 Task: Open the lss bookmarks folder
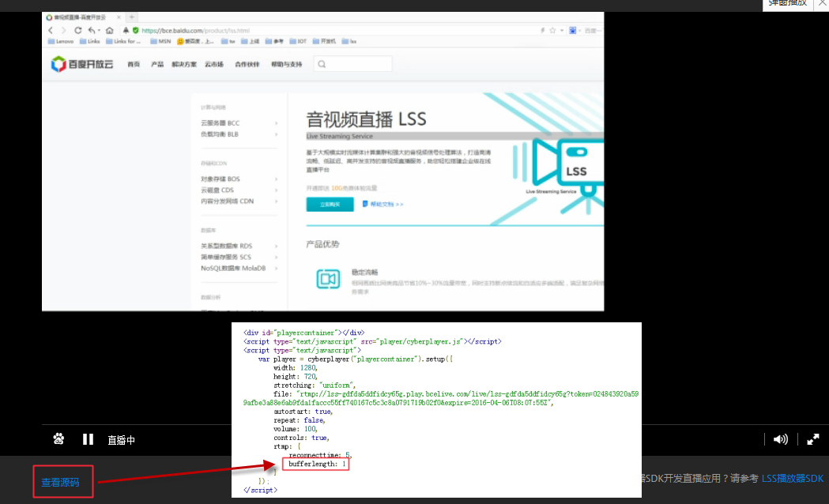pos(349,41)
